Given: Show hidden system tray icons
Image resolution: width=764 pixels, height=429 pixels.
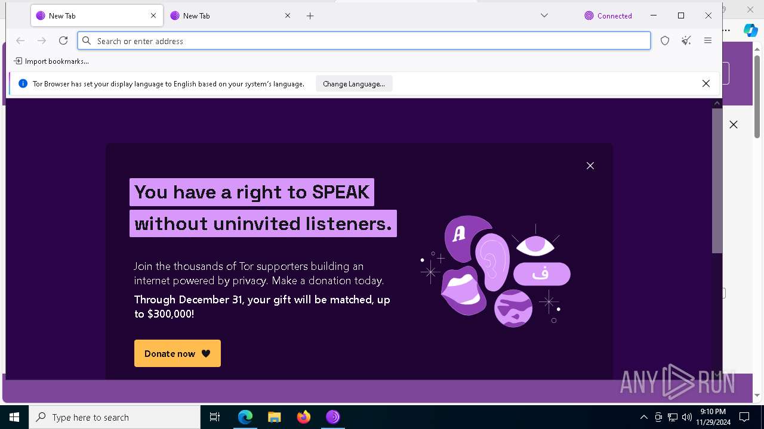Looking at the screenshot, I should tap(643, 417).
